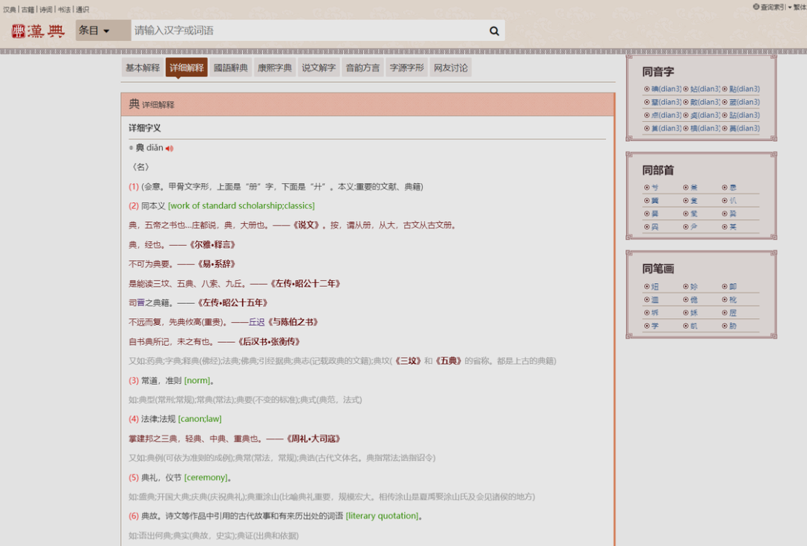Screen dimensions: 807x546
Task: Go to the 说文解字 tab
Action: pos(319,68)
